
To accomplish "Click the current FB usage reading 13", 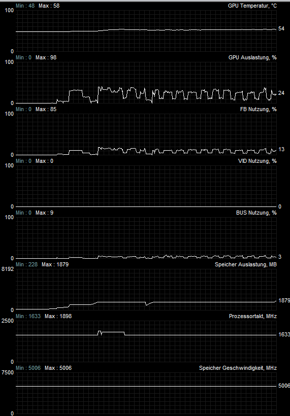I will click(x=281, y=149).
